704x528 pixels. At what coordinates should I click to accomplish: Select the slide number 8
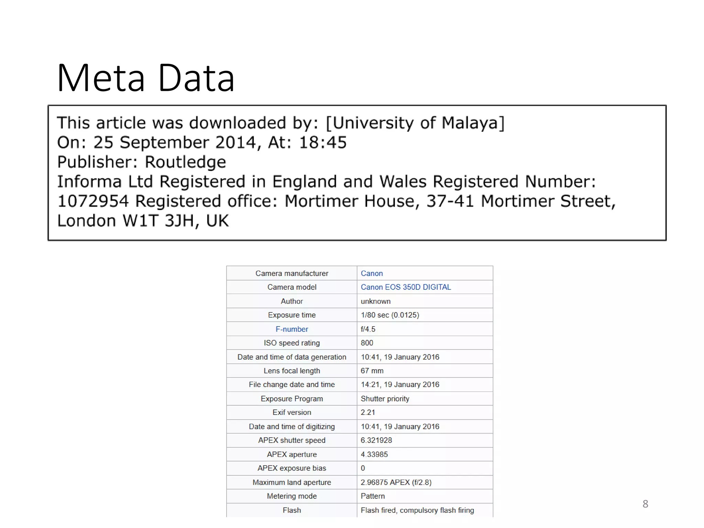click(x=645, y=504)
